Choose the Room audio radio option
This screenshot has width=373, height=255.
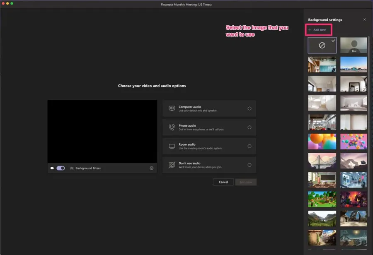249,146
